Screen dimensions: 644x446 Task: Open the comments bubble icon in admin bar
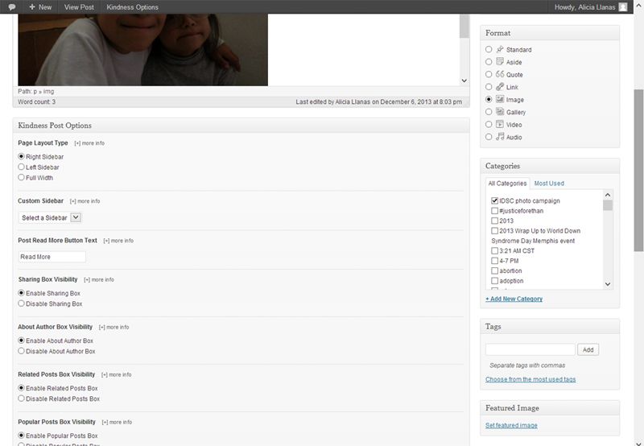click(12, 7)
